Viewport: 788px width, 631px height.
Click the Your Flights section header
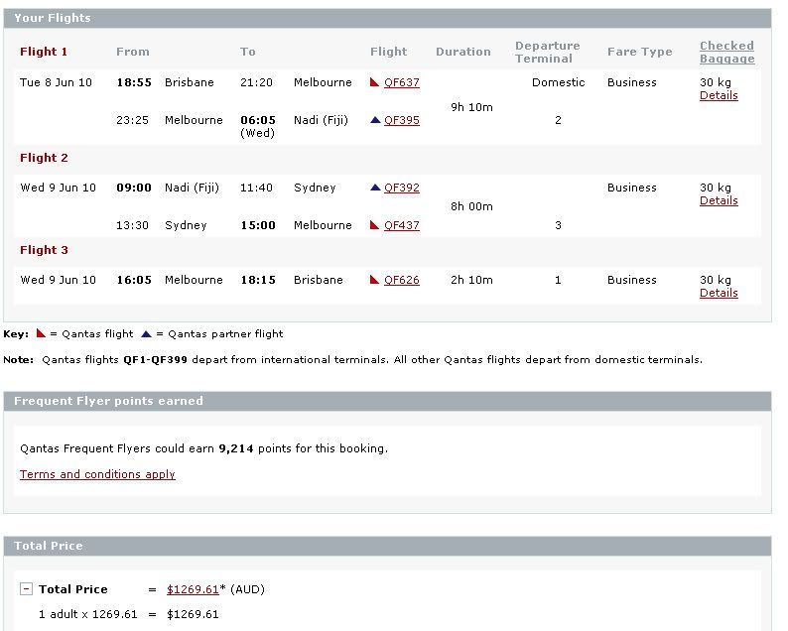click(x=387, y=18)
